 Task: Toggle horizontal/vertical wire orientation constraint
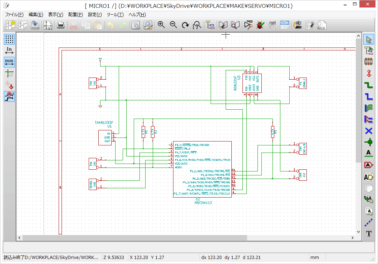(9, 96)
